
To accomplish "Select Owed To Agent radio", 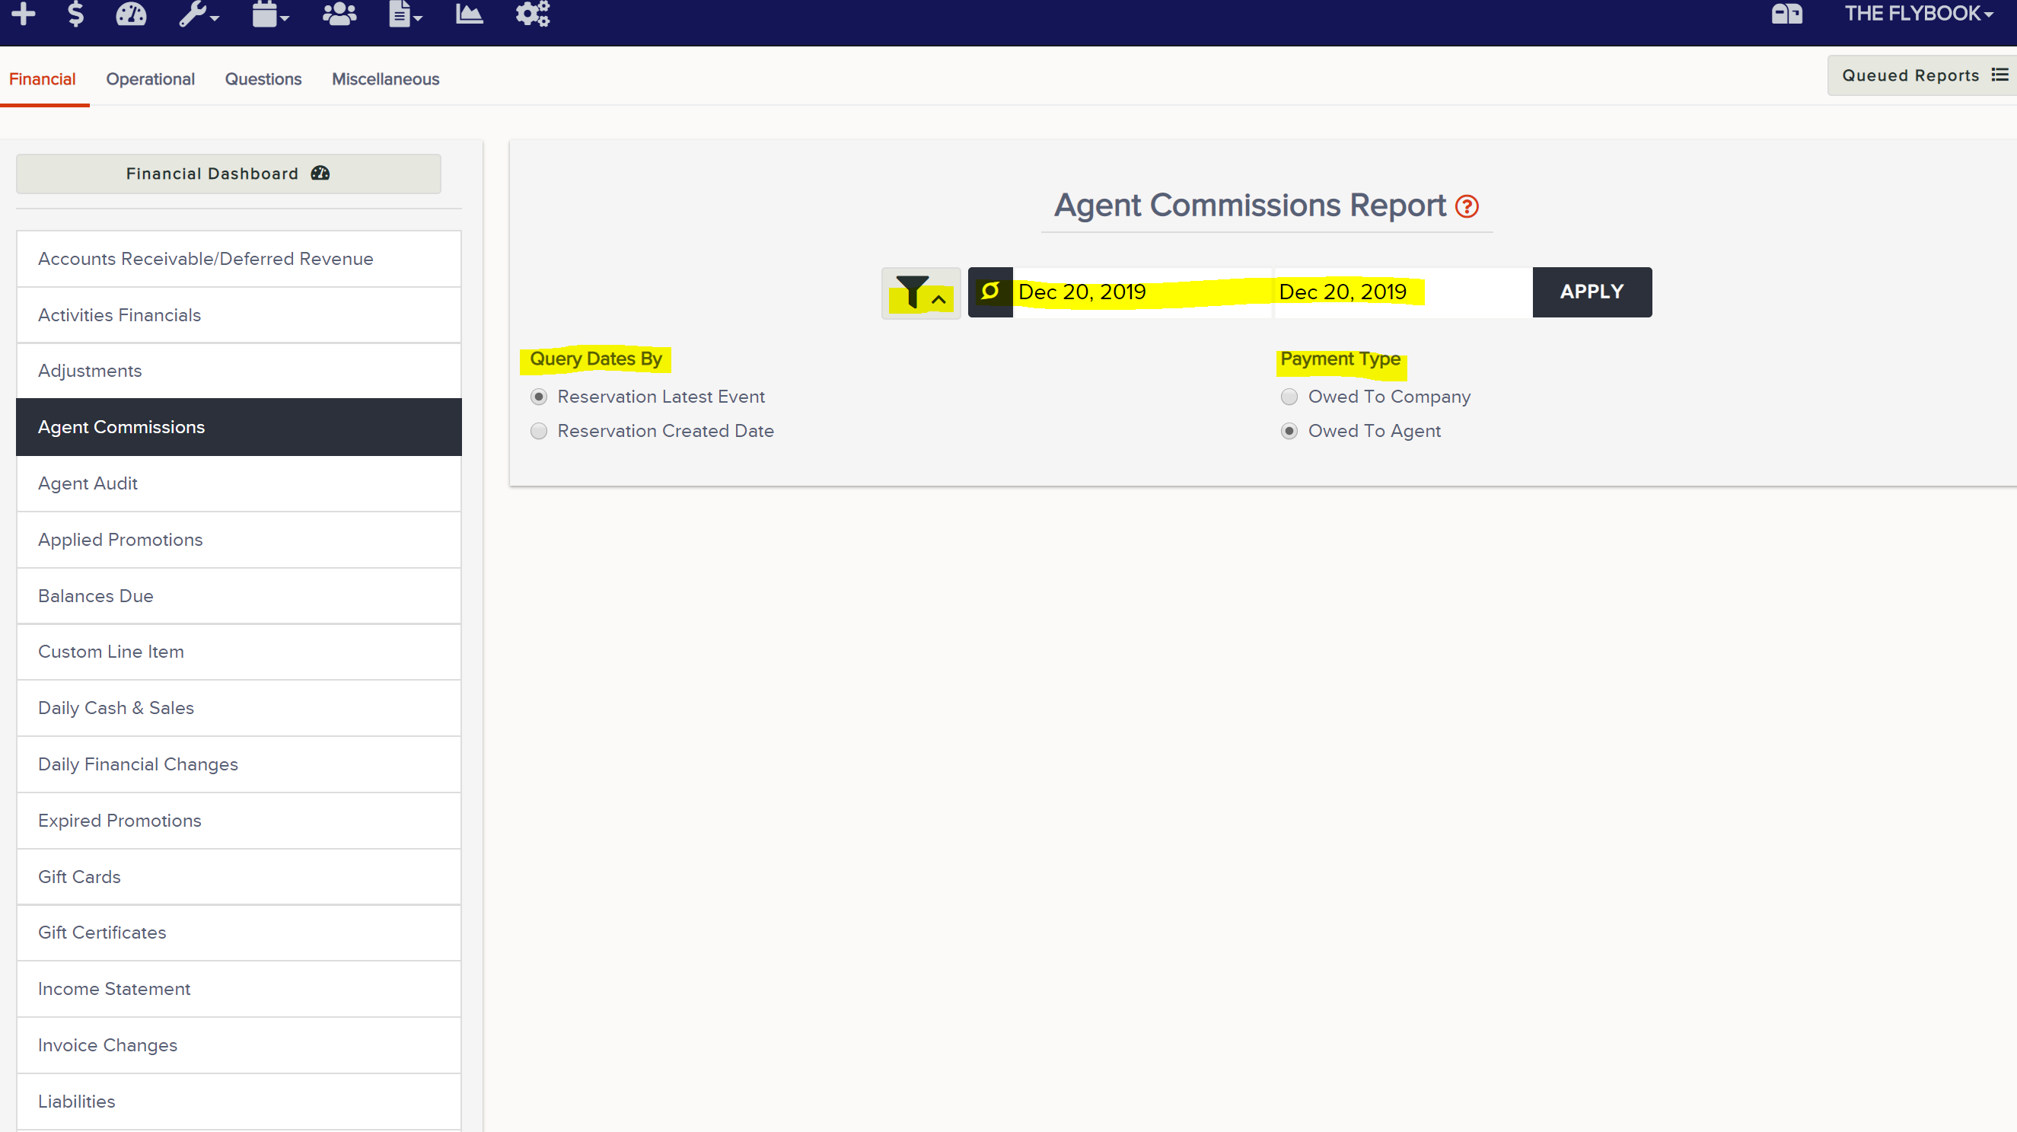I will pyautogui.click(x=1289, y=432).
